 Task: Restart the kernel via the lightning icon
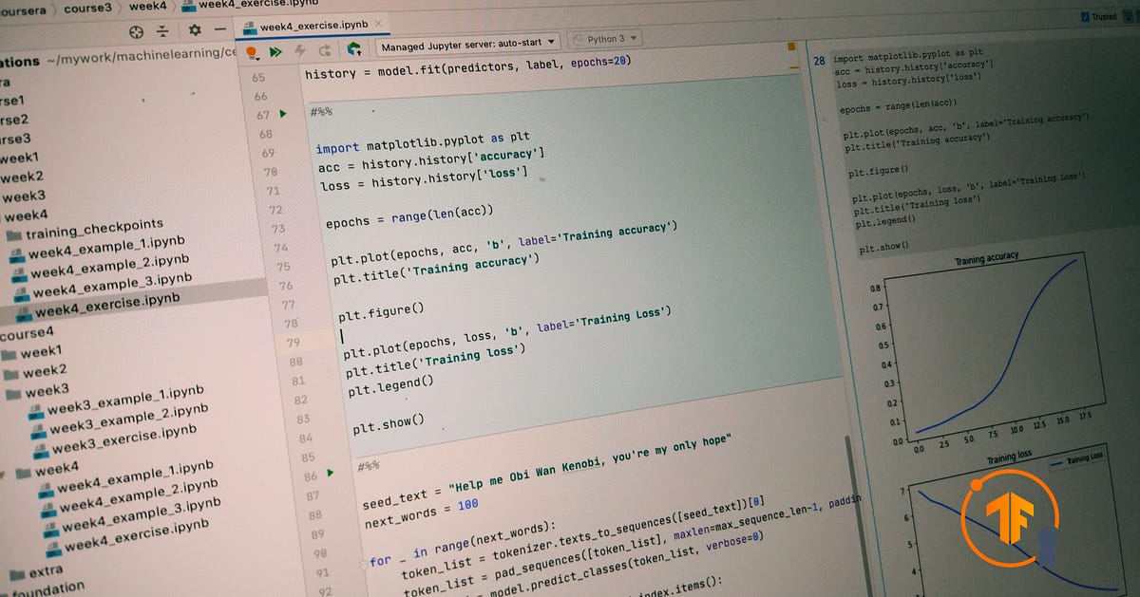pyautogui.click(x=299, y=52)
